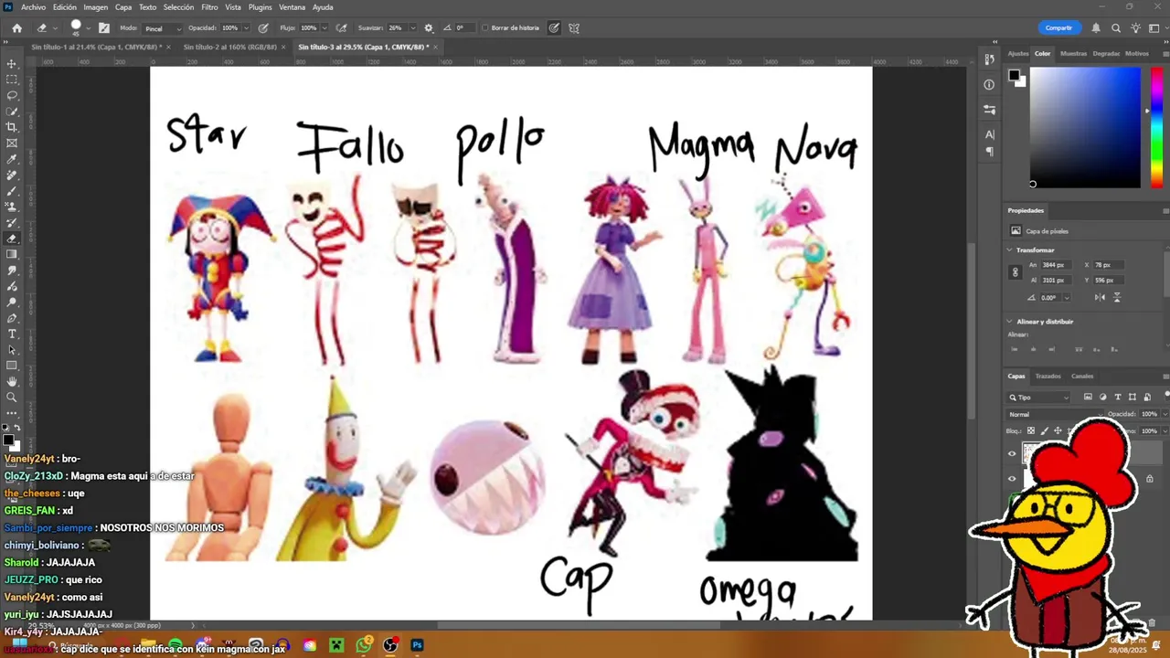This screenshot has width=1170, height=658.
Task: Hide the top layer eye icon
Action: click(1012, 454)
